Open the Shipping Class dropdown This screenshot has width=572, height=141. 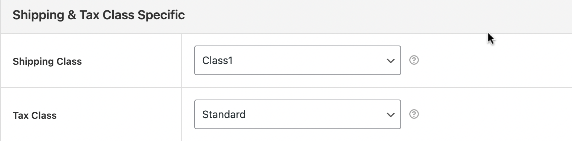pos(297,60)
